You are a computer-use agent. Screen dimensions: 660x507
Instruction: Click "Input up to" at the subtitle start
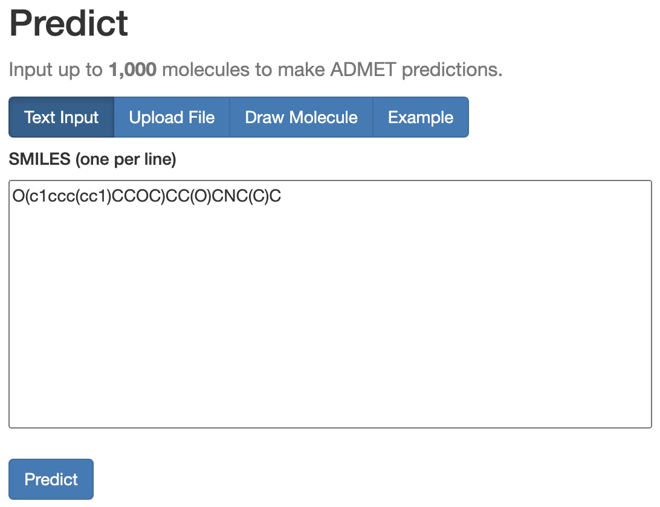56,70
